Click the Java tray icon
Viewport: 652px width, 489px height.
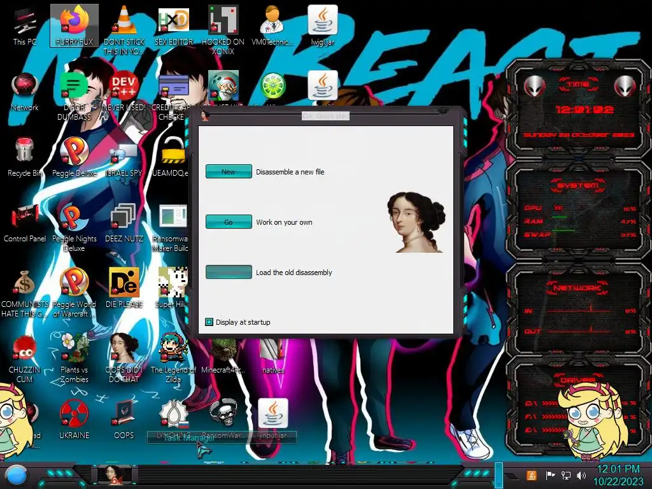click(x=532, y=475)
